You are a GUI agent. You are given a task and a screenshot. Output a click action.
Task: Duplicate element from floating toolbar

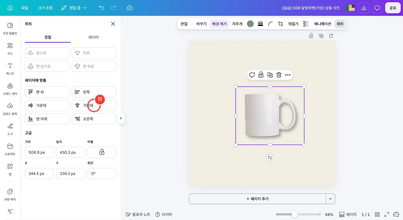pyautogui.click(x=270, y=75)
